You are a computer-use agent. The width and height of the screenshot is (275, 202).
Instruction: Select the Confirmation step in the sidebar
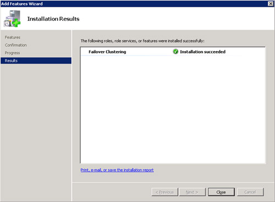[x=16, y=45]
